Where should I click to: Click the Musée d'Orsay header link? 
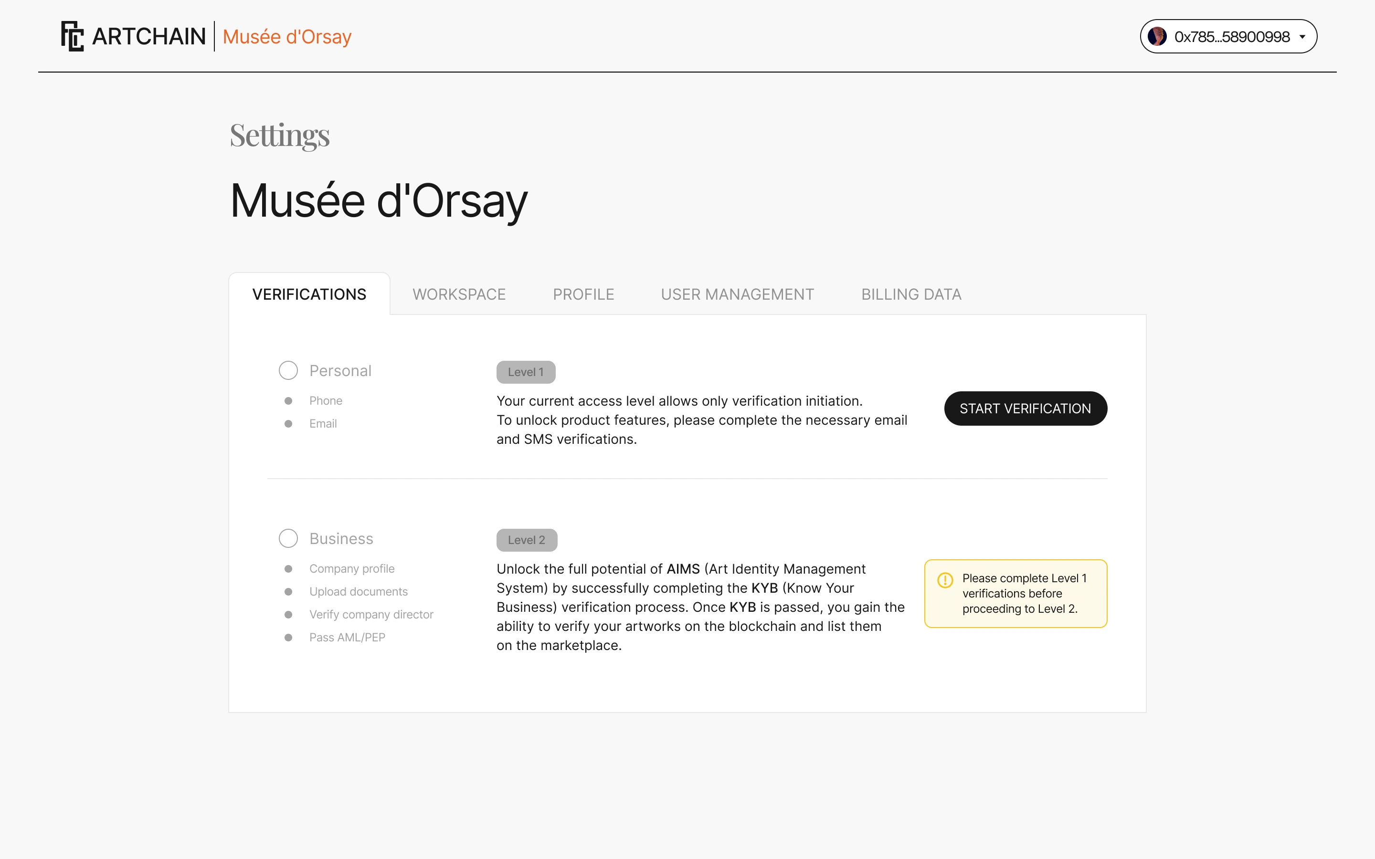tap(287, 36)
